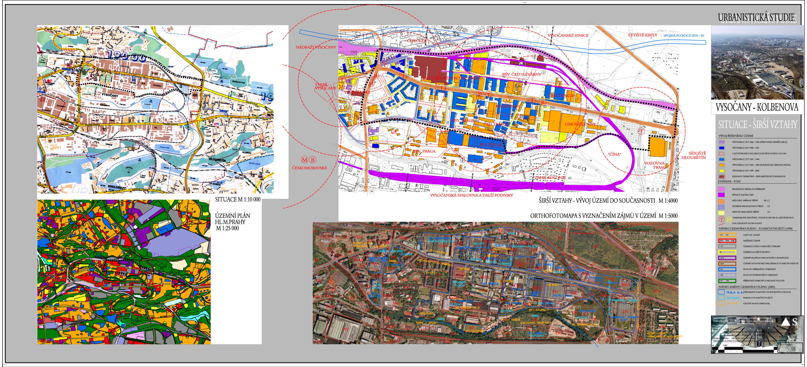This screenshot has width=807, height=367.
Task: Click the Letiště Kbely map label
Action: (x=643, y=35)
